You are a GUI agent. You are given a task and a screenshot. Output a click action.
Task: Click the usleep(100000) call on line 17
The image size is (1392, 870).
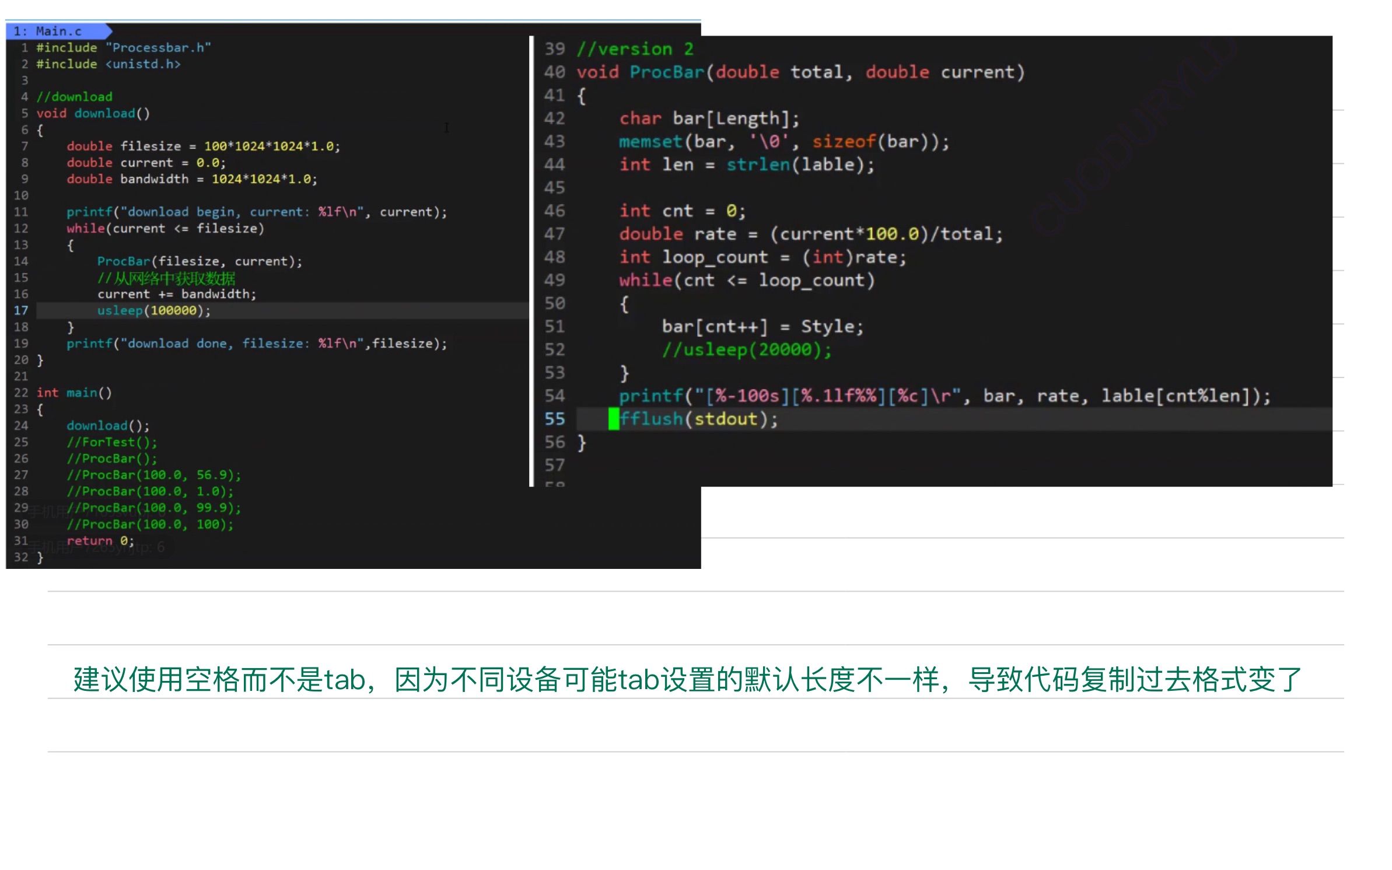coord(152,310)
